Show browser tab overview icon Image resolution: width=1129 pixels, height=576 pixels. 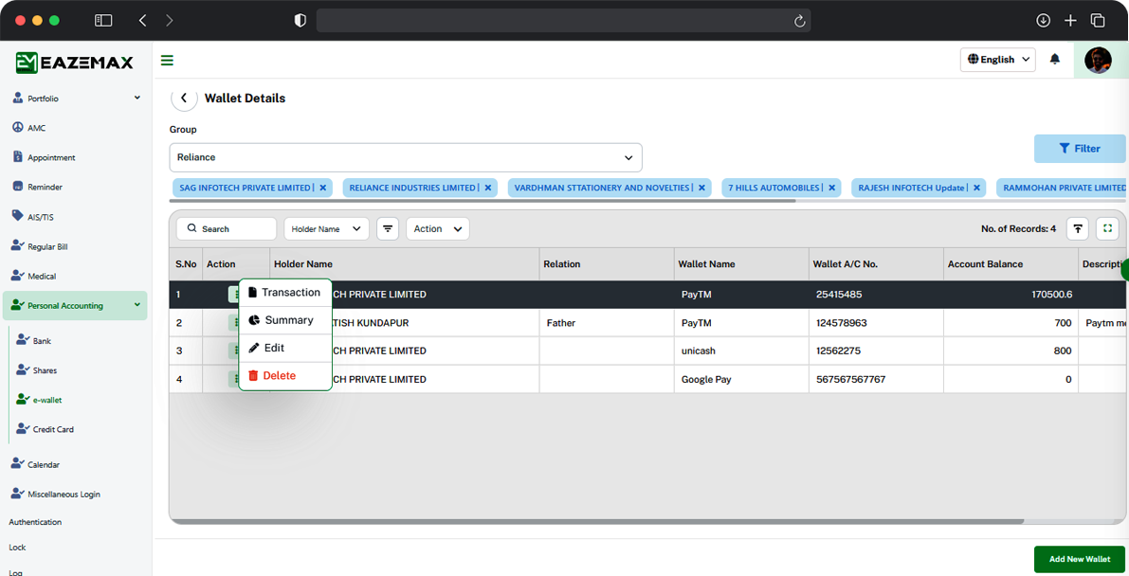tap(1098, 20)
